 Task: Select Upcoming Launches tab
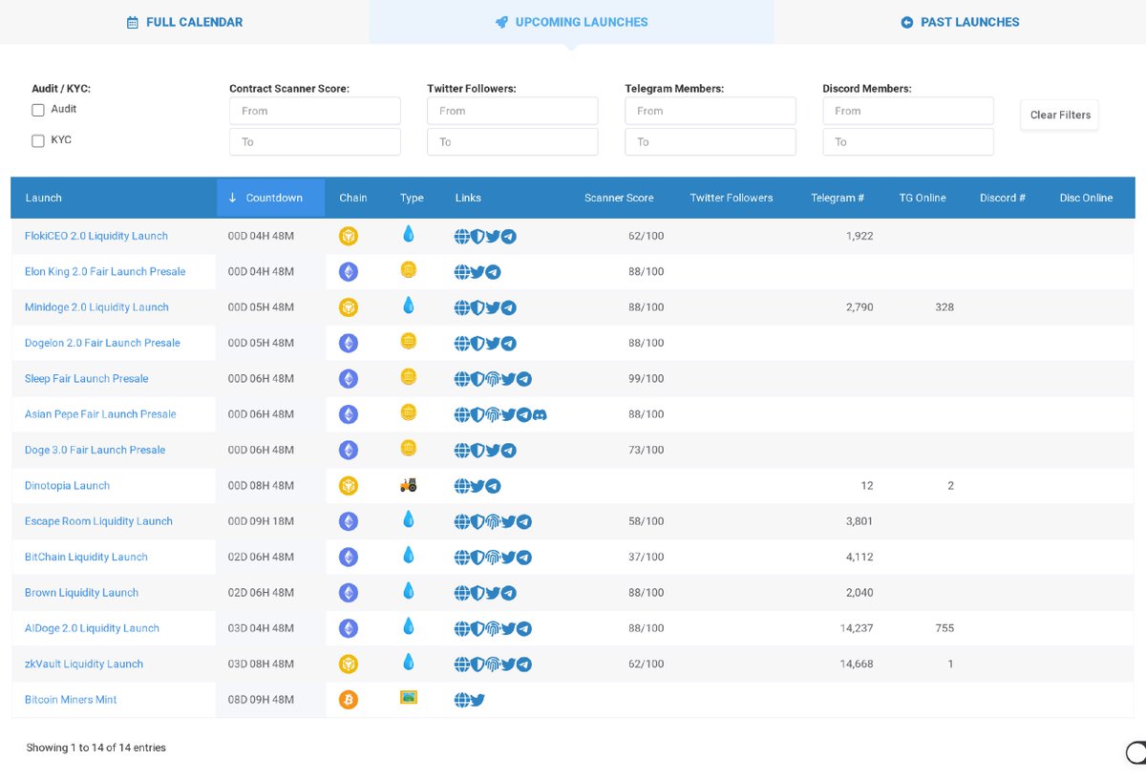(x=571, y=22)
